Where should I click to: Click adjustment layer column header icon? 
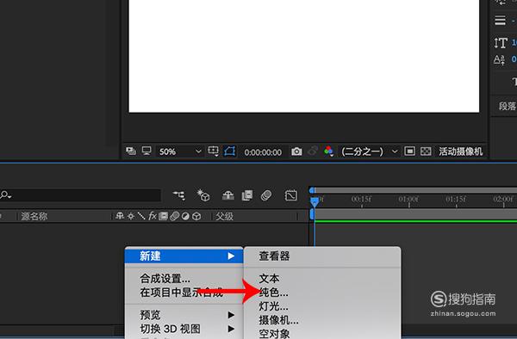click(185, 216)
